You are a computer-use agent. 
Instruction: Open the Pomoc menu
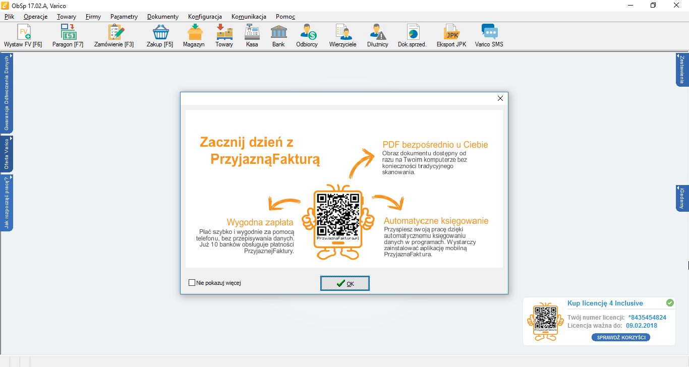pyautogui.click(x=285, y=17)
